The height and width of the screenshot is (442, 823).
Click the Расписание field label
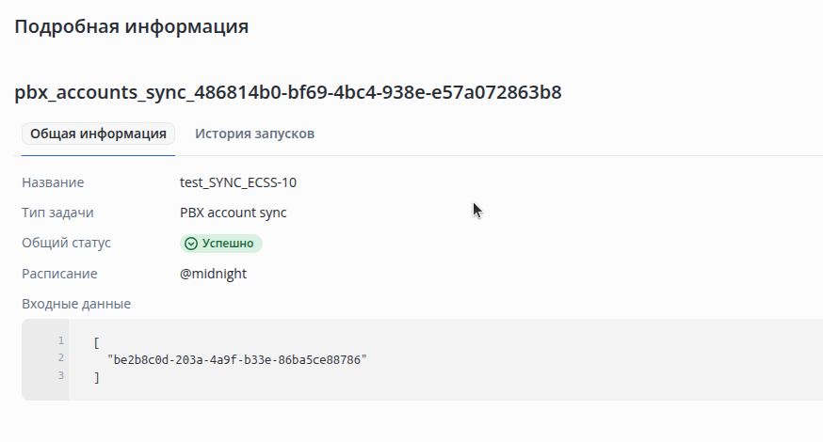click(59, 274)
